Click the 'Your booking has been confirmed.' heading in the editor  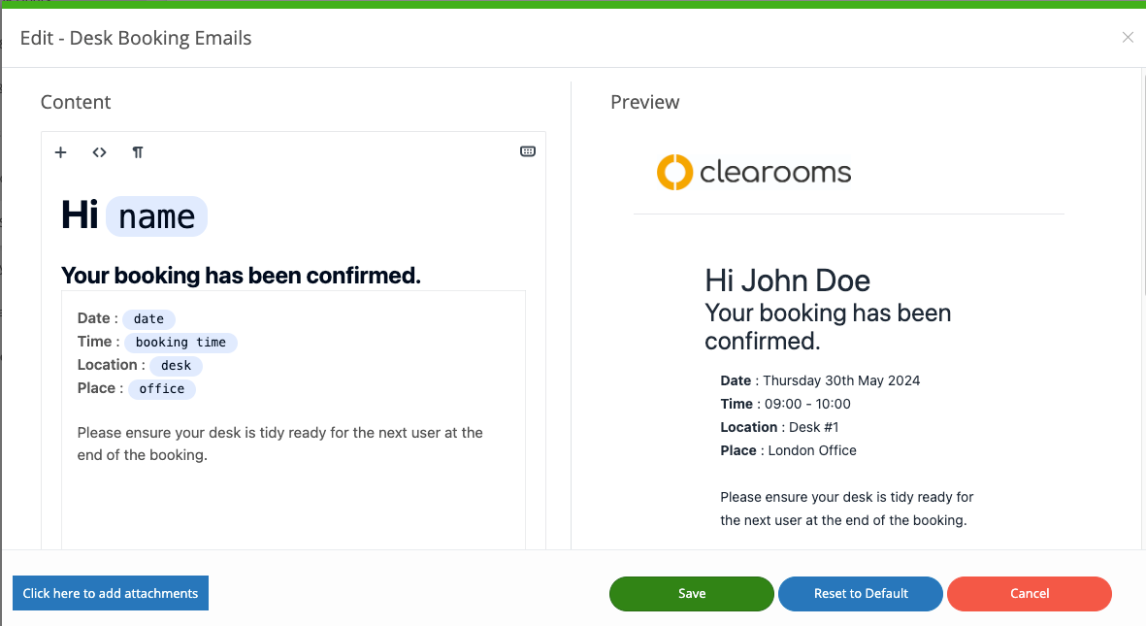[x=241, y=276]
